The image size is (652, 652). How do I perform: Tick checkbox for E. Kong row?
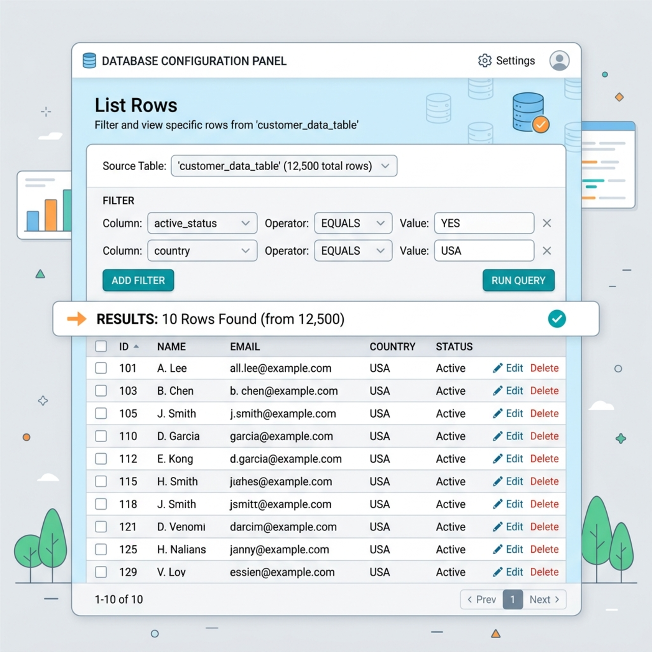click(x=101, y=459)
